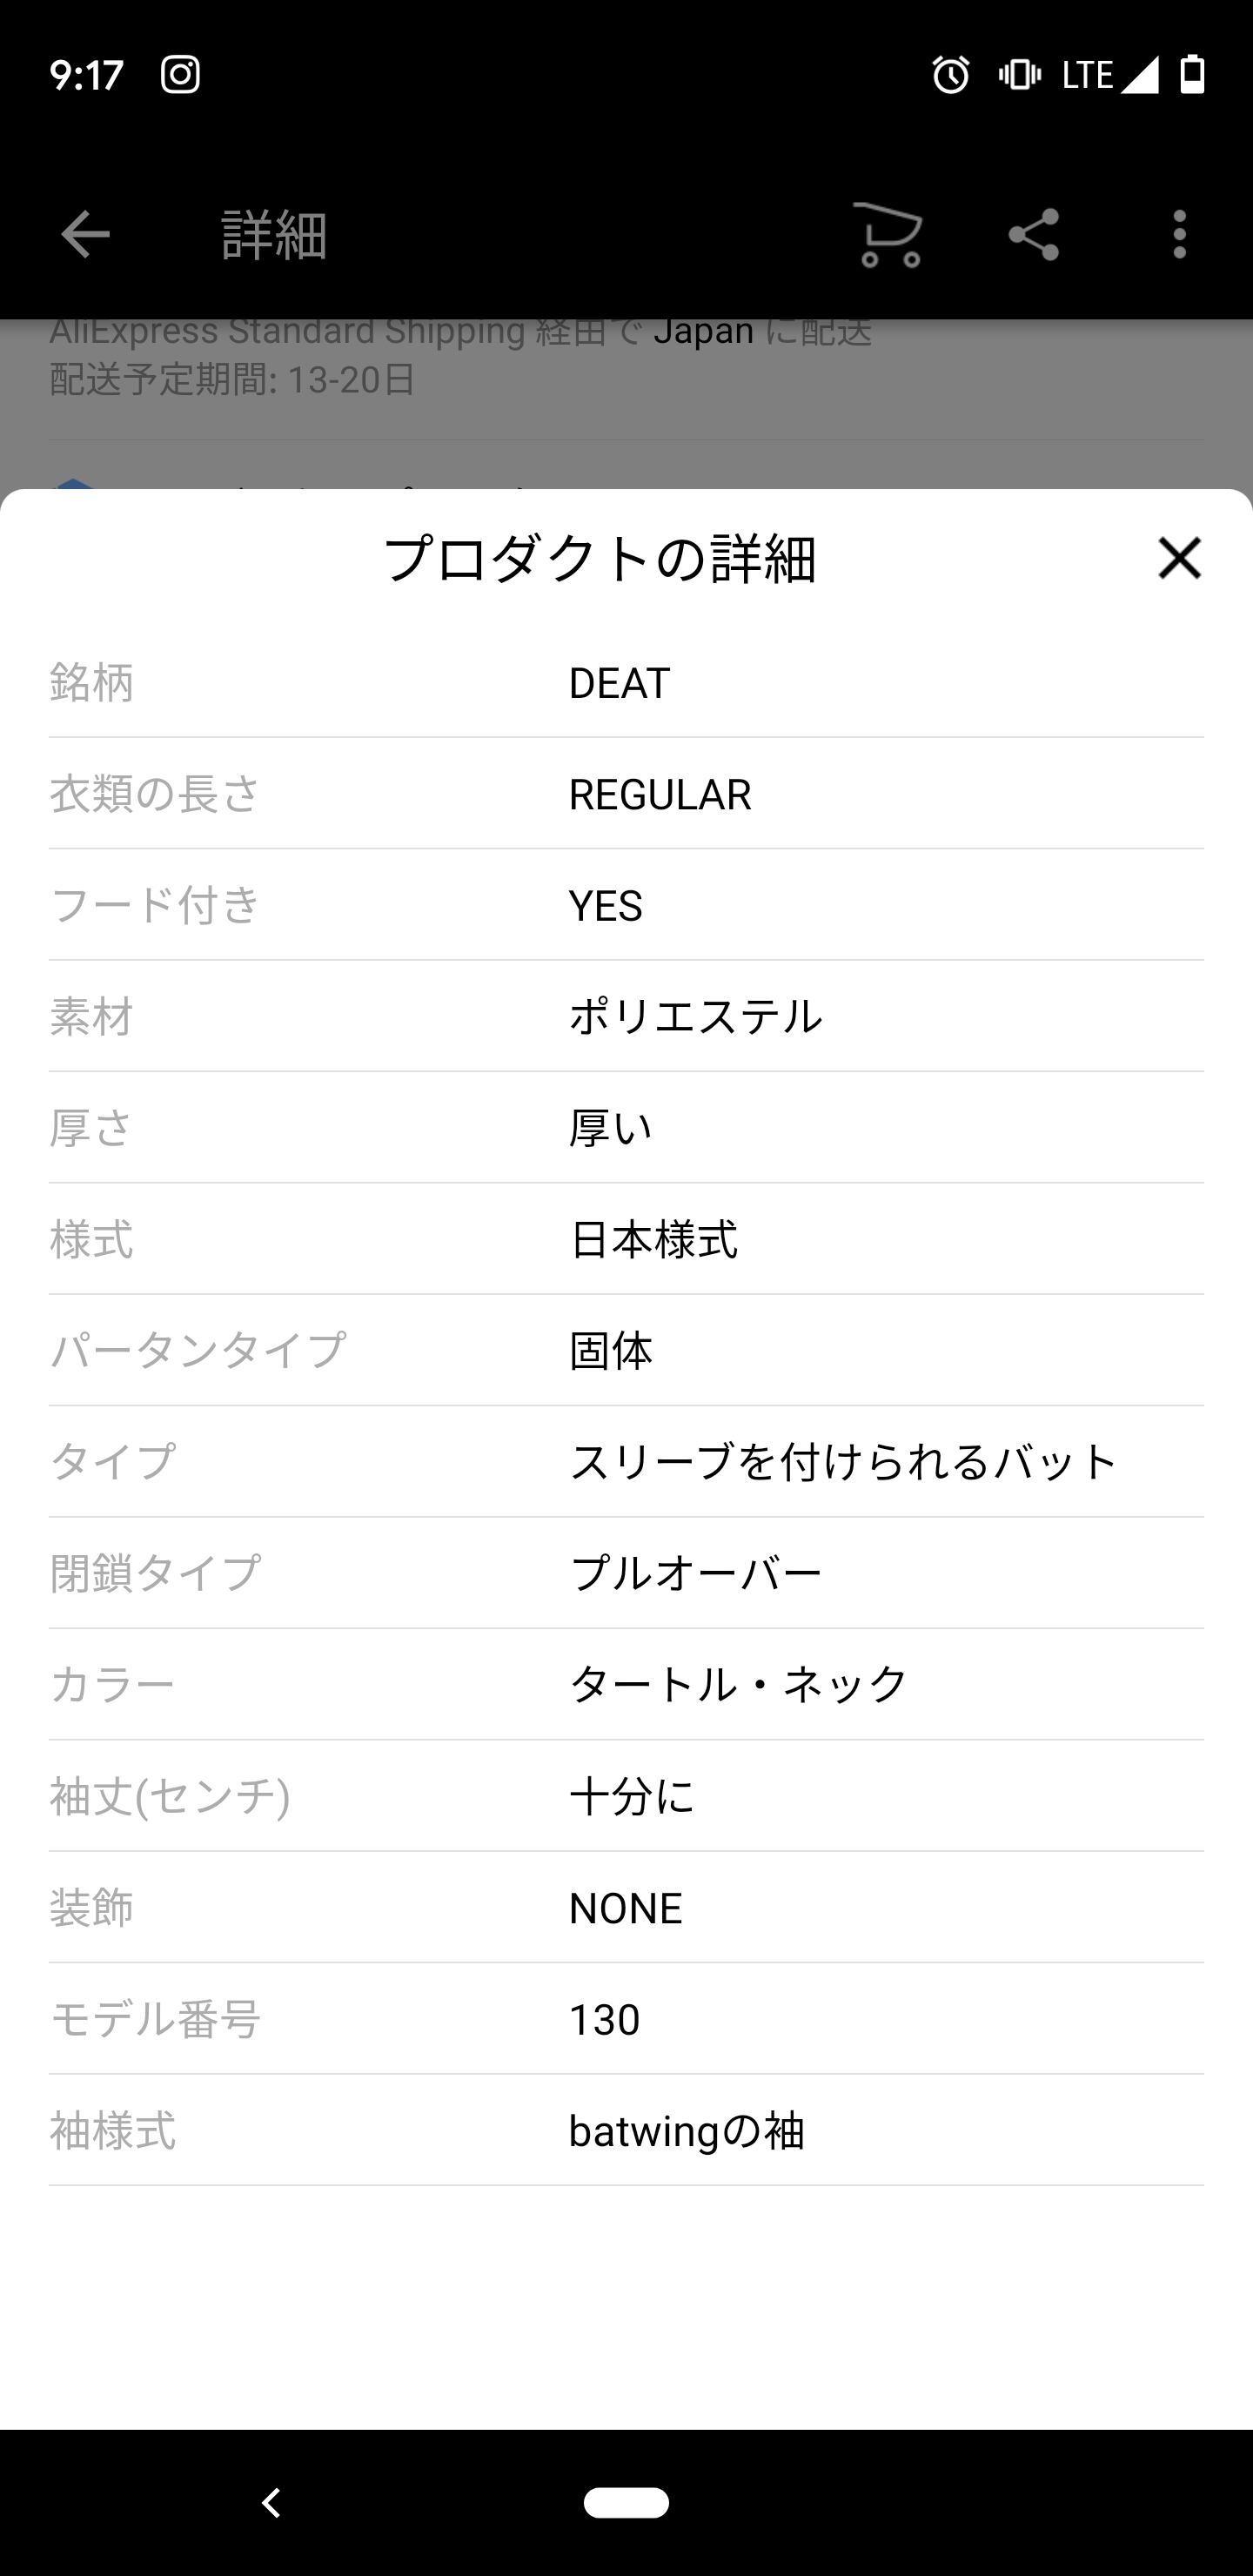Close the product details sheet
The width and height of the screenshot is (1253, 2576).
[1179, 558]
